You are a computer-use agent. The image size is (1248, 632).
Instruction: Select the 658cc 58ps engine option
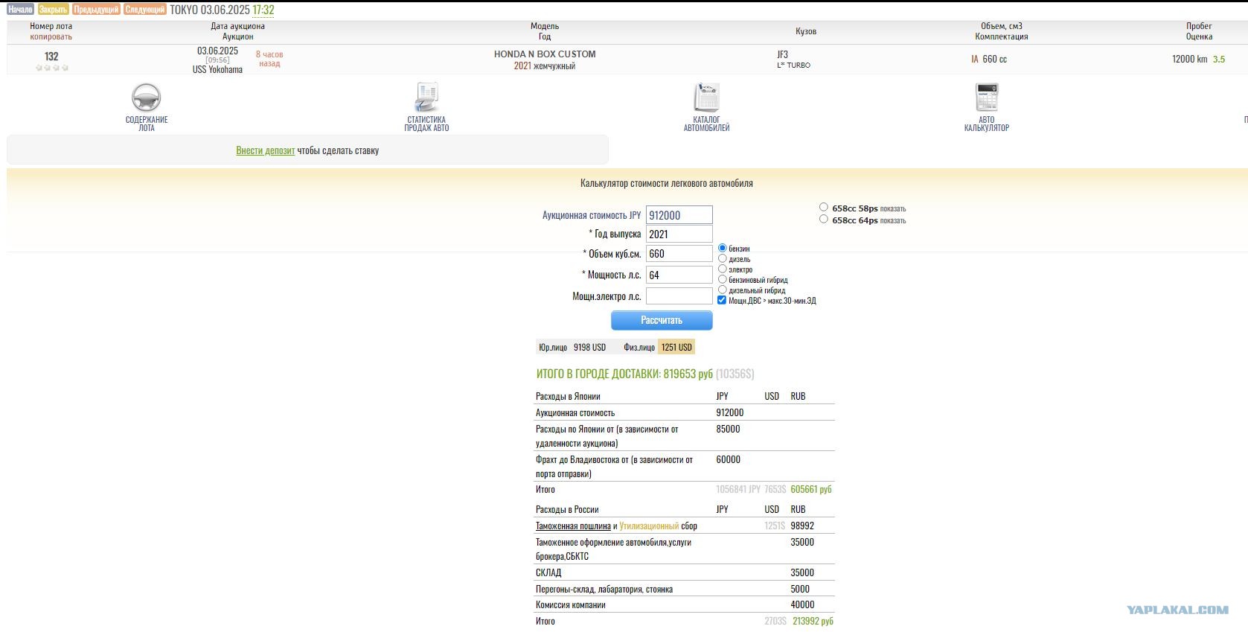click(x=823, y=207)
